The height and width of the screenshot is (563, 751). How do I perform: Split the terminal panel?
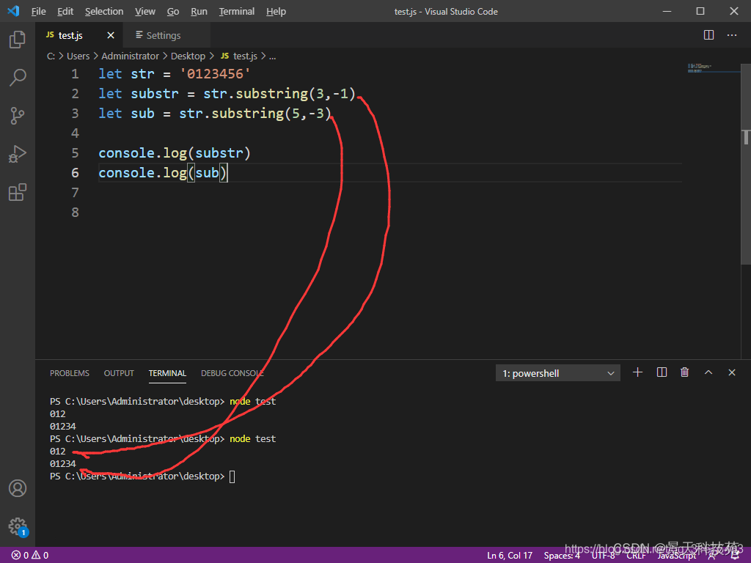(x=662, y=372)
